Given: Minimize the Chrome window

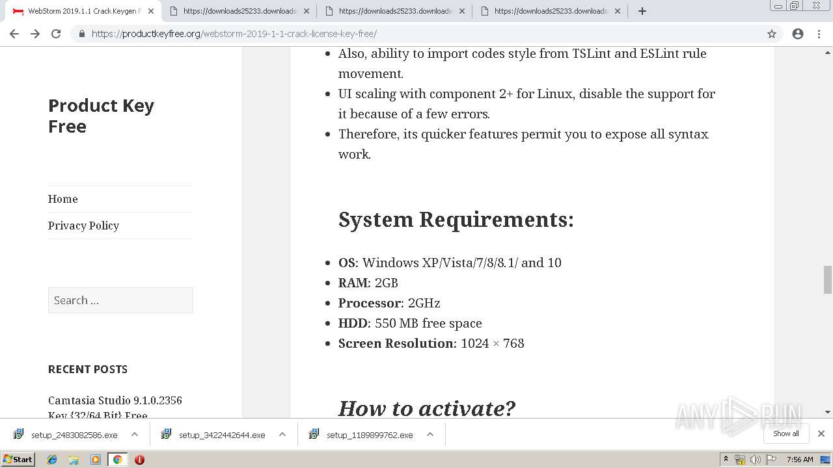Looking at the screenshot, I should point(778,6).
